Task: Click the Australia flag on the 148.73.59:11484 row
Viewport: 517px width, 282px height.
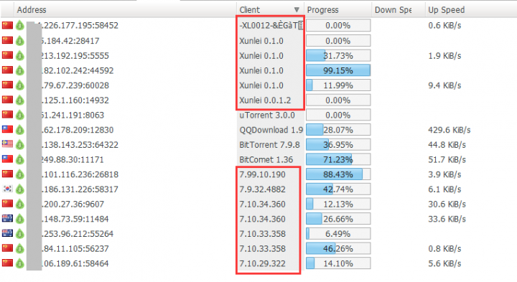Action: [7, 218]
